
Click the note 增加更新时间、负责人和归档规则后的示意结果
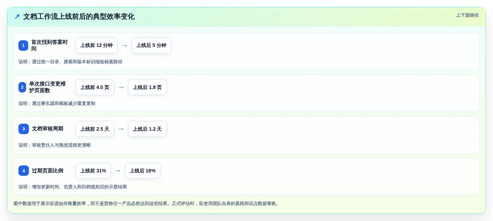79,187
